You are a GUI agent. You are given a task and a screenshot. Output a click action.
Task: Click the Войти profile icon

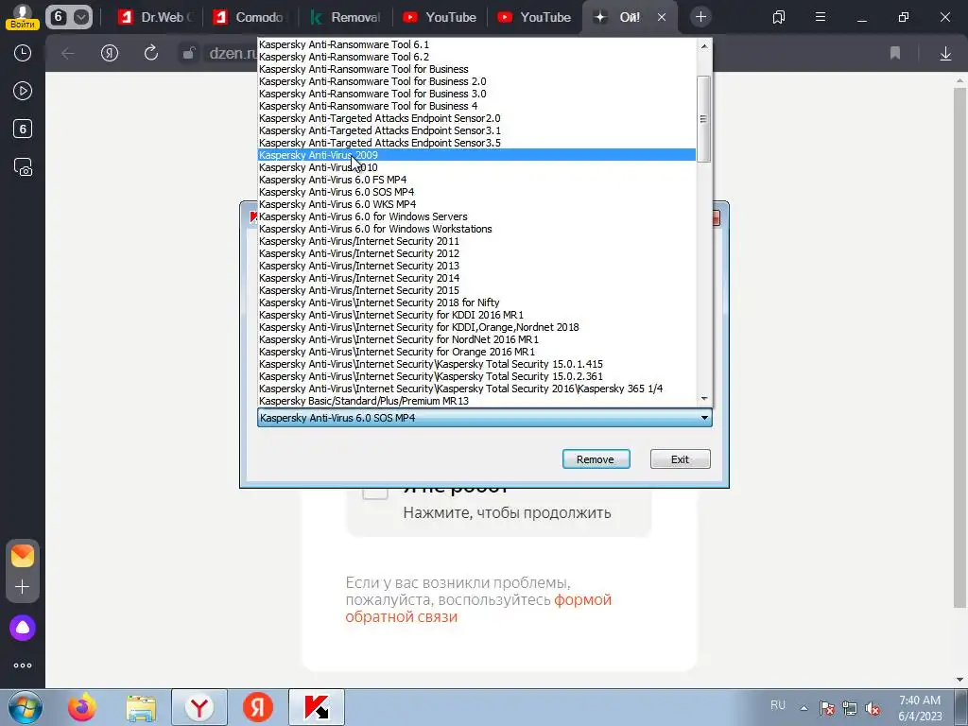[x=23, y=17]
